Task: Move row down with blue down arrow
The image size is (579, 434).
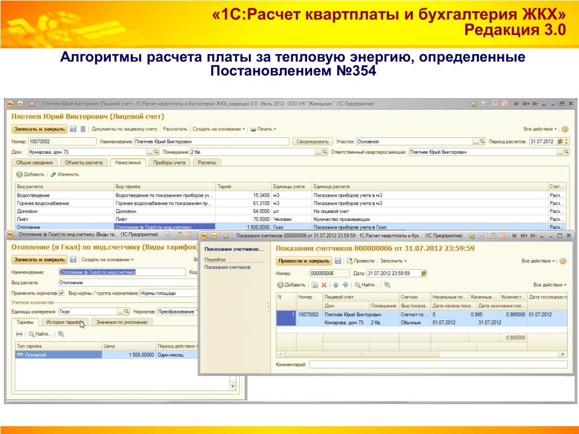Action: pyautogui.click(x=345, y=285)
